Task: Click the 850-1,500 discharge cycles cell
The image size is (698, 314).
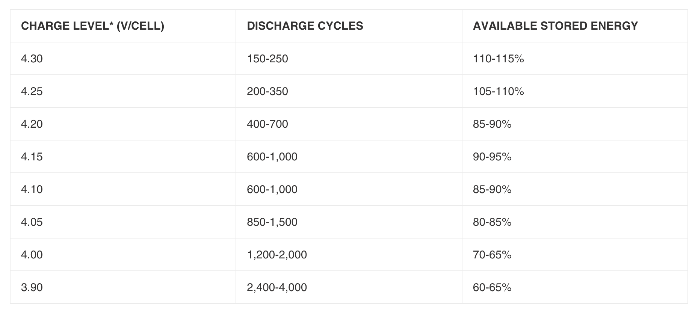Action: [x=349, y=222]
